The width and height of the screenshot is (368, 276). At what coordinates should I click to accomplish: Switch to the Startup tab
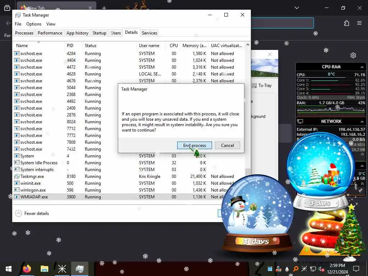99,33
